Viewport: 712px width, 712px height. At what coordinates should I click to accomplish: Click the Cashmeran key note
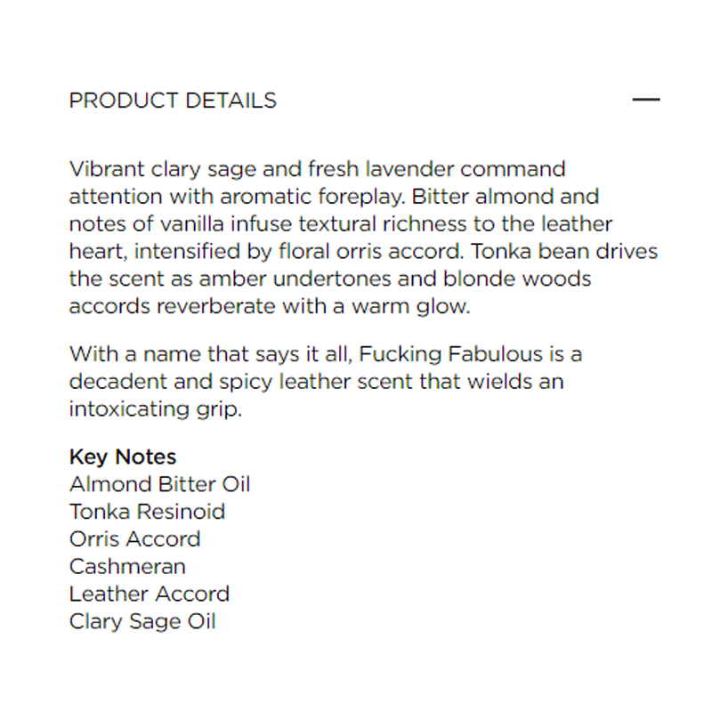127,566
